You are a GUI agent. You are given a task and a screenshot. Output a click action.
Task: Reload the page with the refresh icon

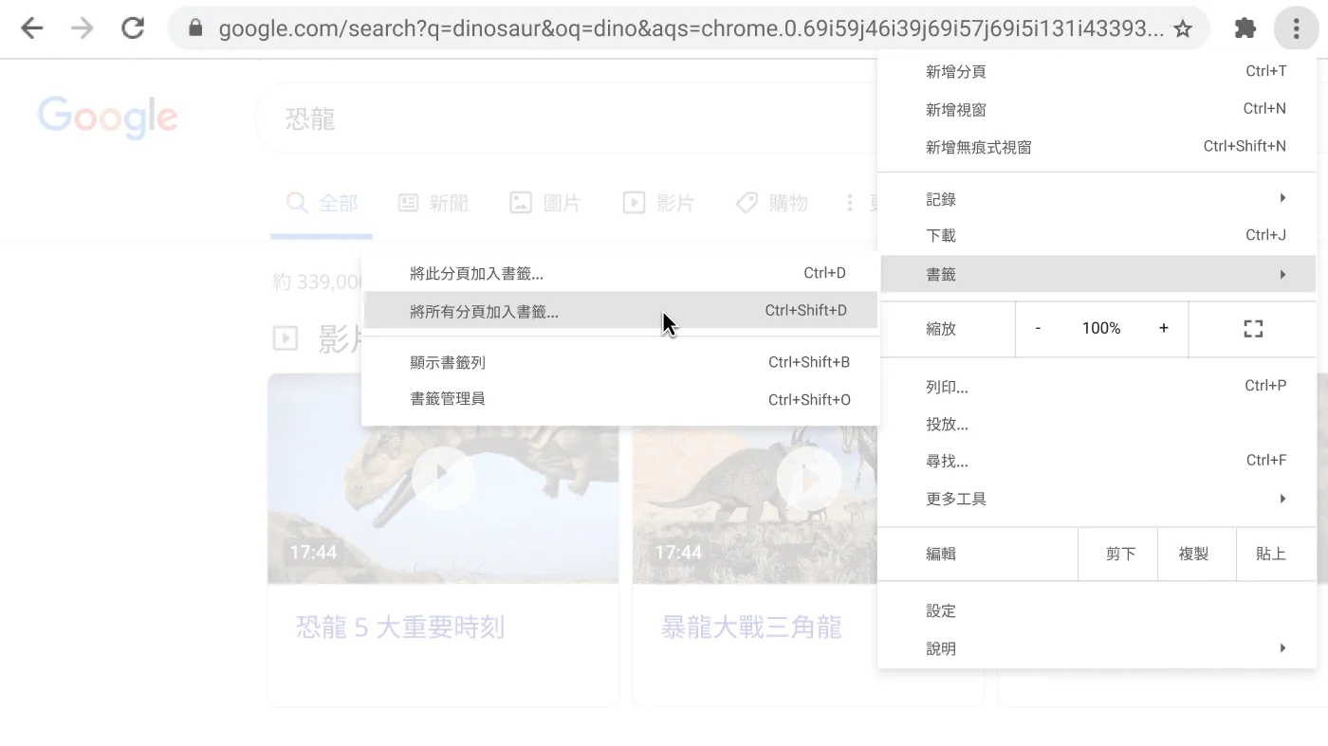132,27
